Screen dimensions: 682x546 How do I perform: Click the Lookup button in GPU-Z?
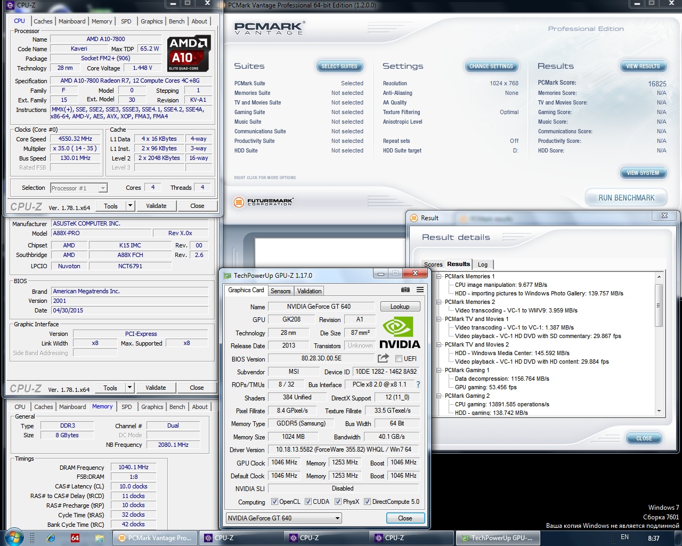click(400, 307)
